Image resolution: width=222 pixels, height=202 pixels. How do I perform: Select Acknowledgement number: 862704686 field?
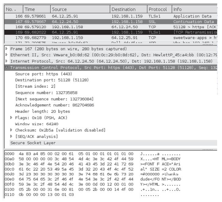pos(55,105)
